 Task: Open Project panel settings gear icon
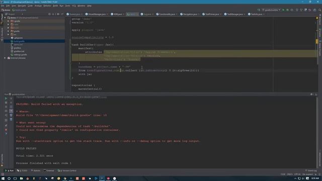(x=58, y=14)
